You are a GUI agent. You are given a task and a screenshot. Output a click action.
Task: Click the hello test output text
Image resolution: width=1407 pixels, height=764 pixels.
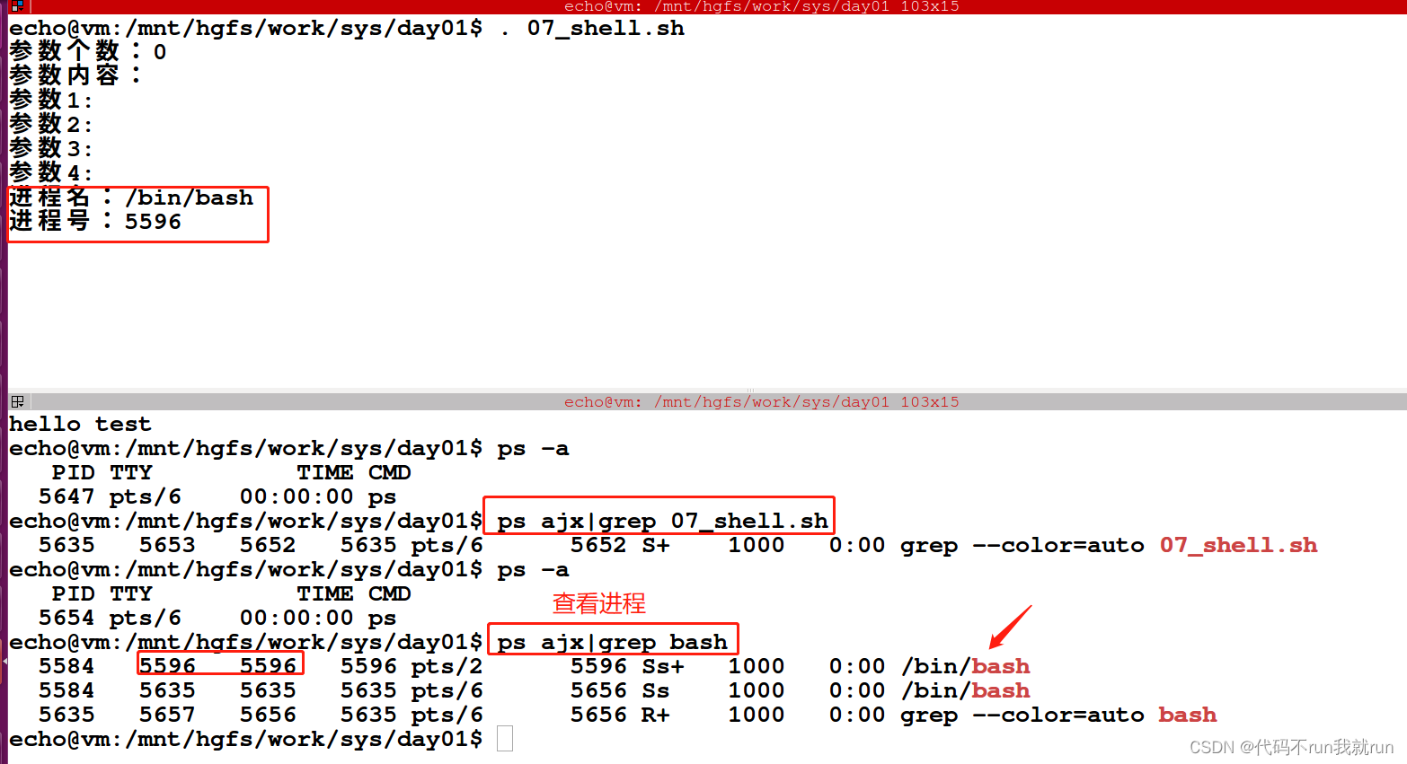(x=80, y=423)
